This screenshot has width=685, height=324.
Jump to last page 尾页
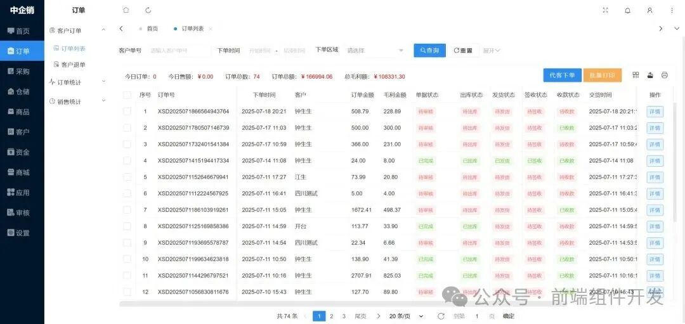coord(360,316)
